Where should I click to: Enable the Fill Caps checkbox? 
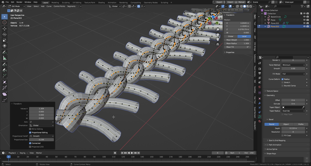click(x=282, y=135)
